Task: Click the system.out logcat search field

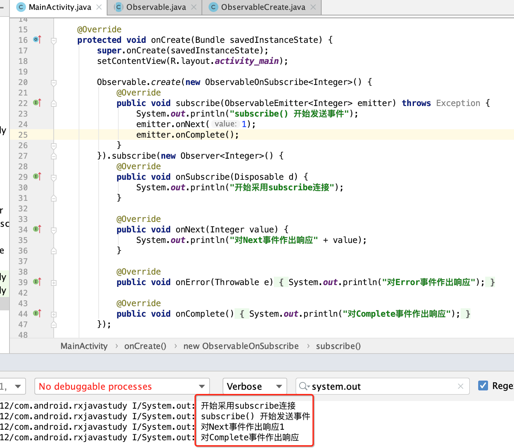Action: coord(382,386)
